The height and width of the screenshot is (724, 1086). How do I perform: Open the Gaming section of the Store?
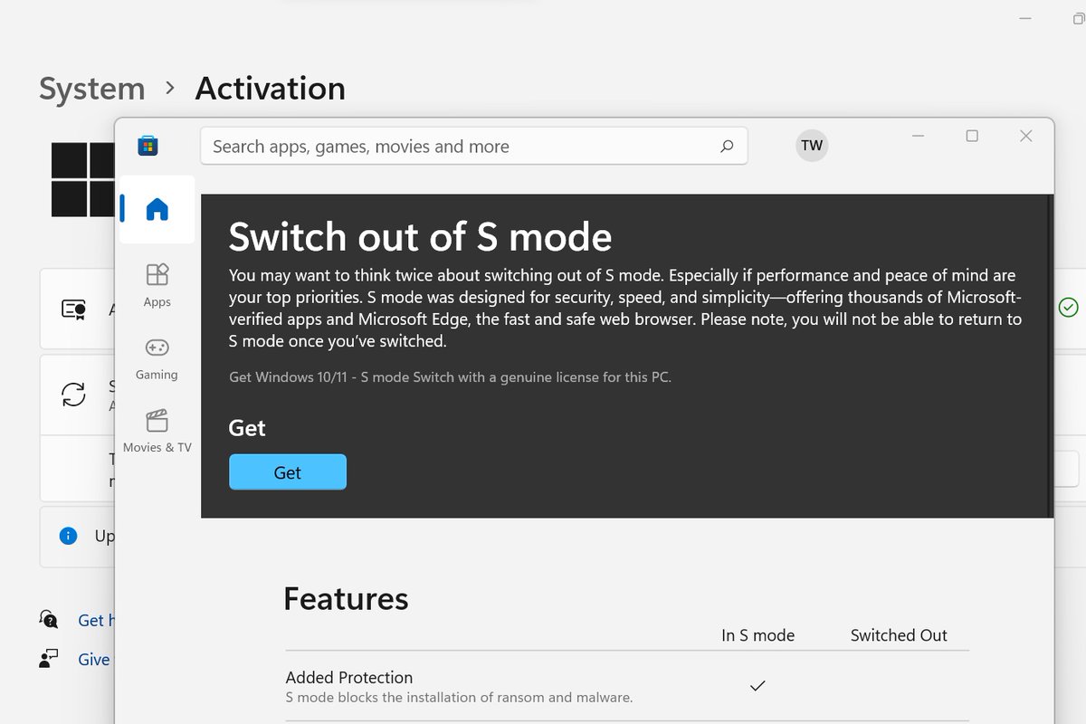[x=157, y=357]
